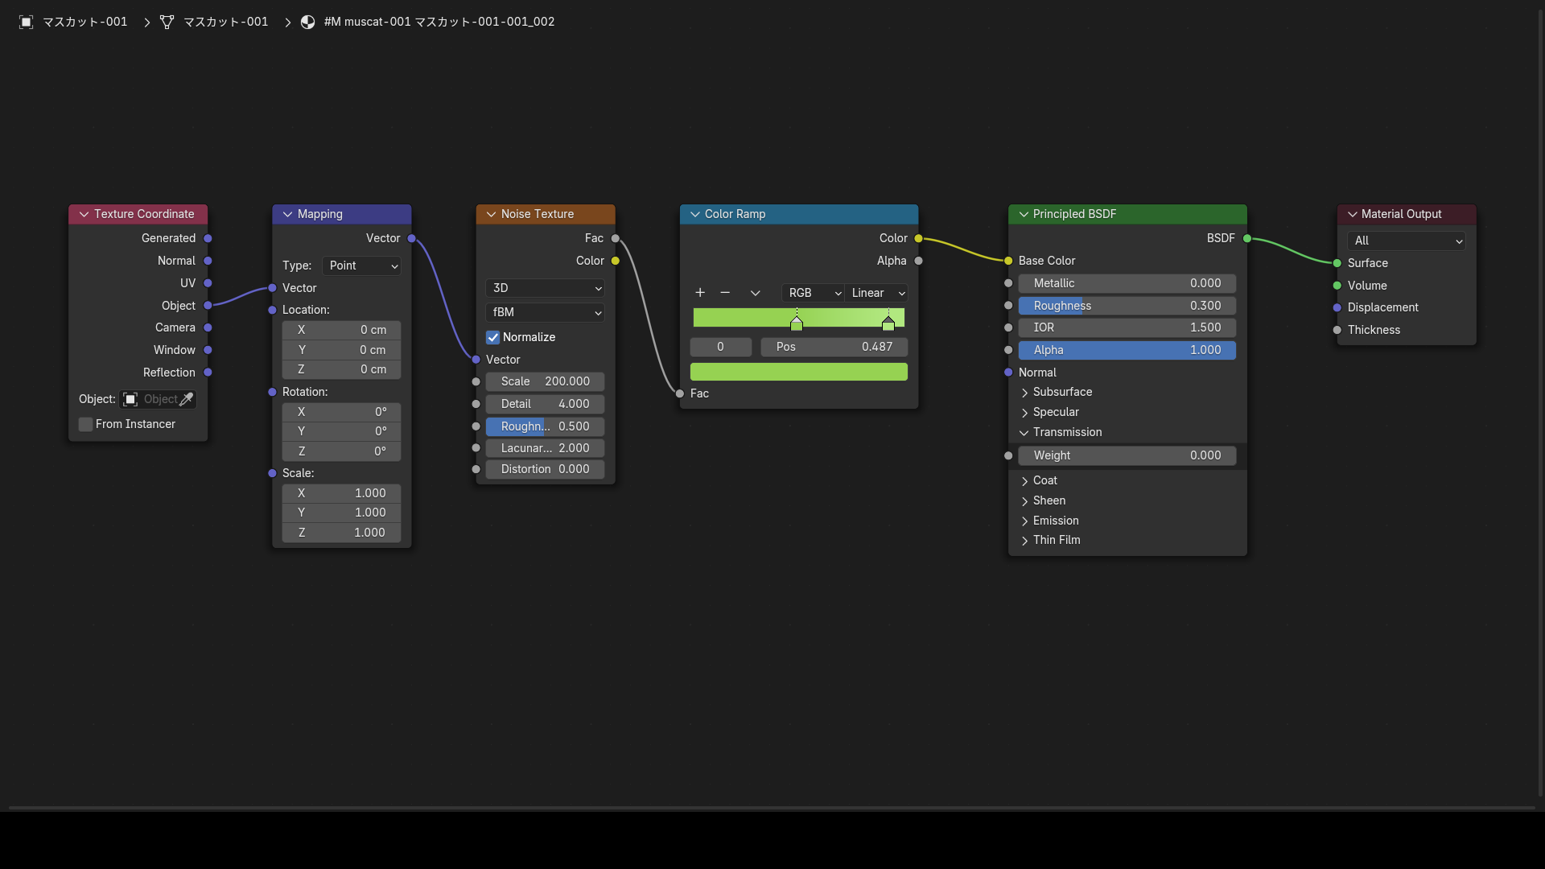Select the first breadcrumb マスカット-001 object
The width and height of the screenshot is (1545, 869).
coord(85,22)
